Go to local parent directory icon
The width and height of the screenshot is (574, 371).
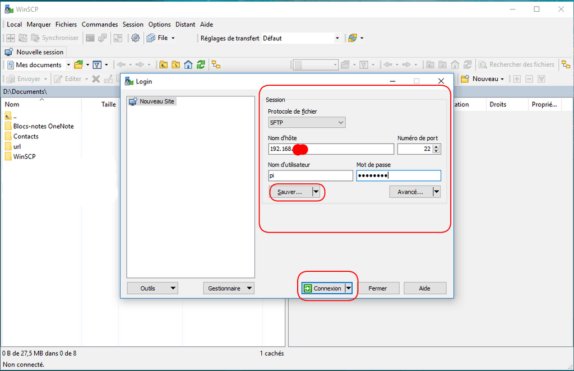pyautogui.click(x=163, y=65)
